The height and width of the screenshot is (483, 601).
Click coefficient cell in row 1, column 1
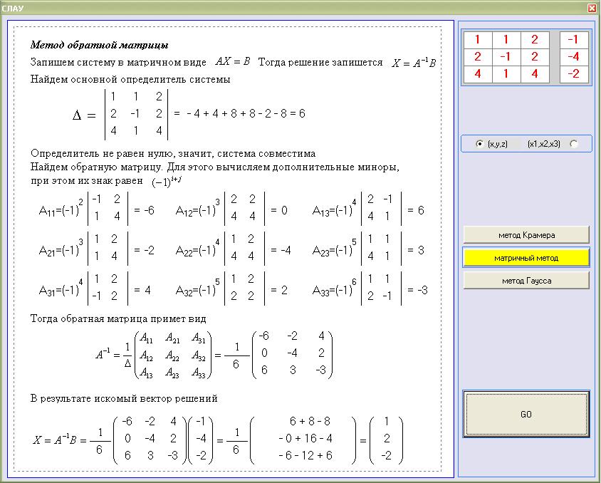477,40
